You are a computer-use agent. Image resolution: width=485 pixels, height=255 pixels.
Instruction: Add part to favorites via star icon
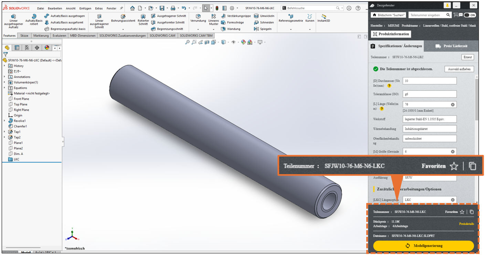click(x=462, y=212)
